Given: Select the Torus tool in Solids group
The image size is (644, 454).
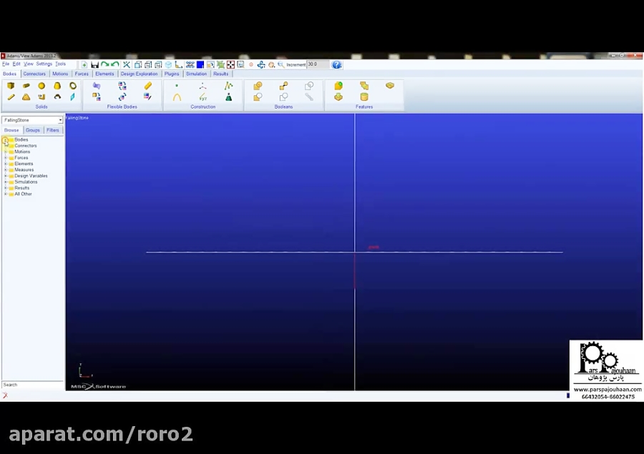Looking at the screenshot, I should [73, 85].
